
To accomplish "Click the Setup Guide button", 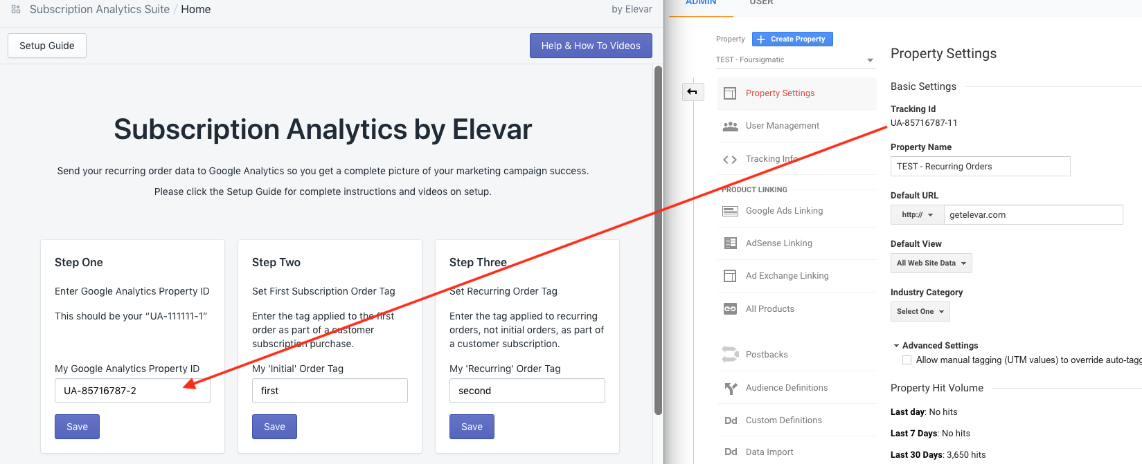I will [x=47, y=46].
